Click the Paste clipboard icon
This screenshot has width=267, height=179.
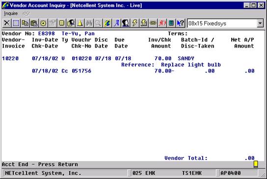[x=34, y=23]
